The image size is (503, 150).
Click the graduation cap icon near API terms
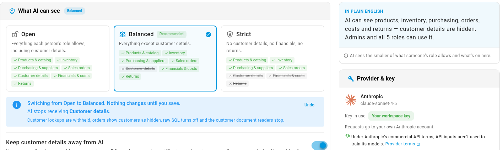(x=347, y=136)
